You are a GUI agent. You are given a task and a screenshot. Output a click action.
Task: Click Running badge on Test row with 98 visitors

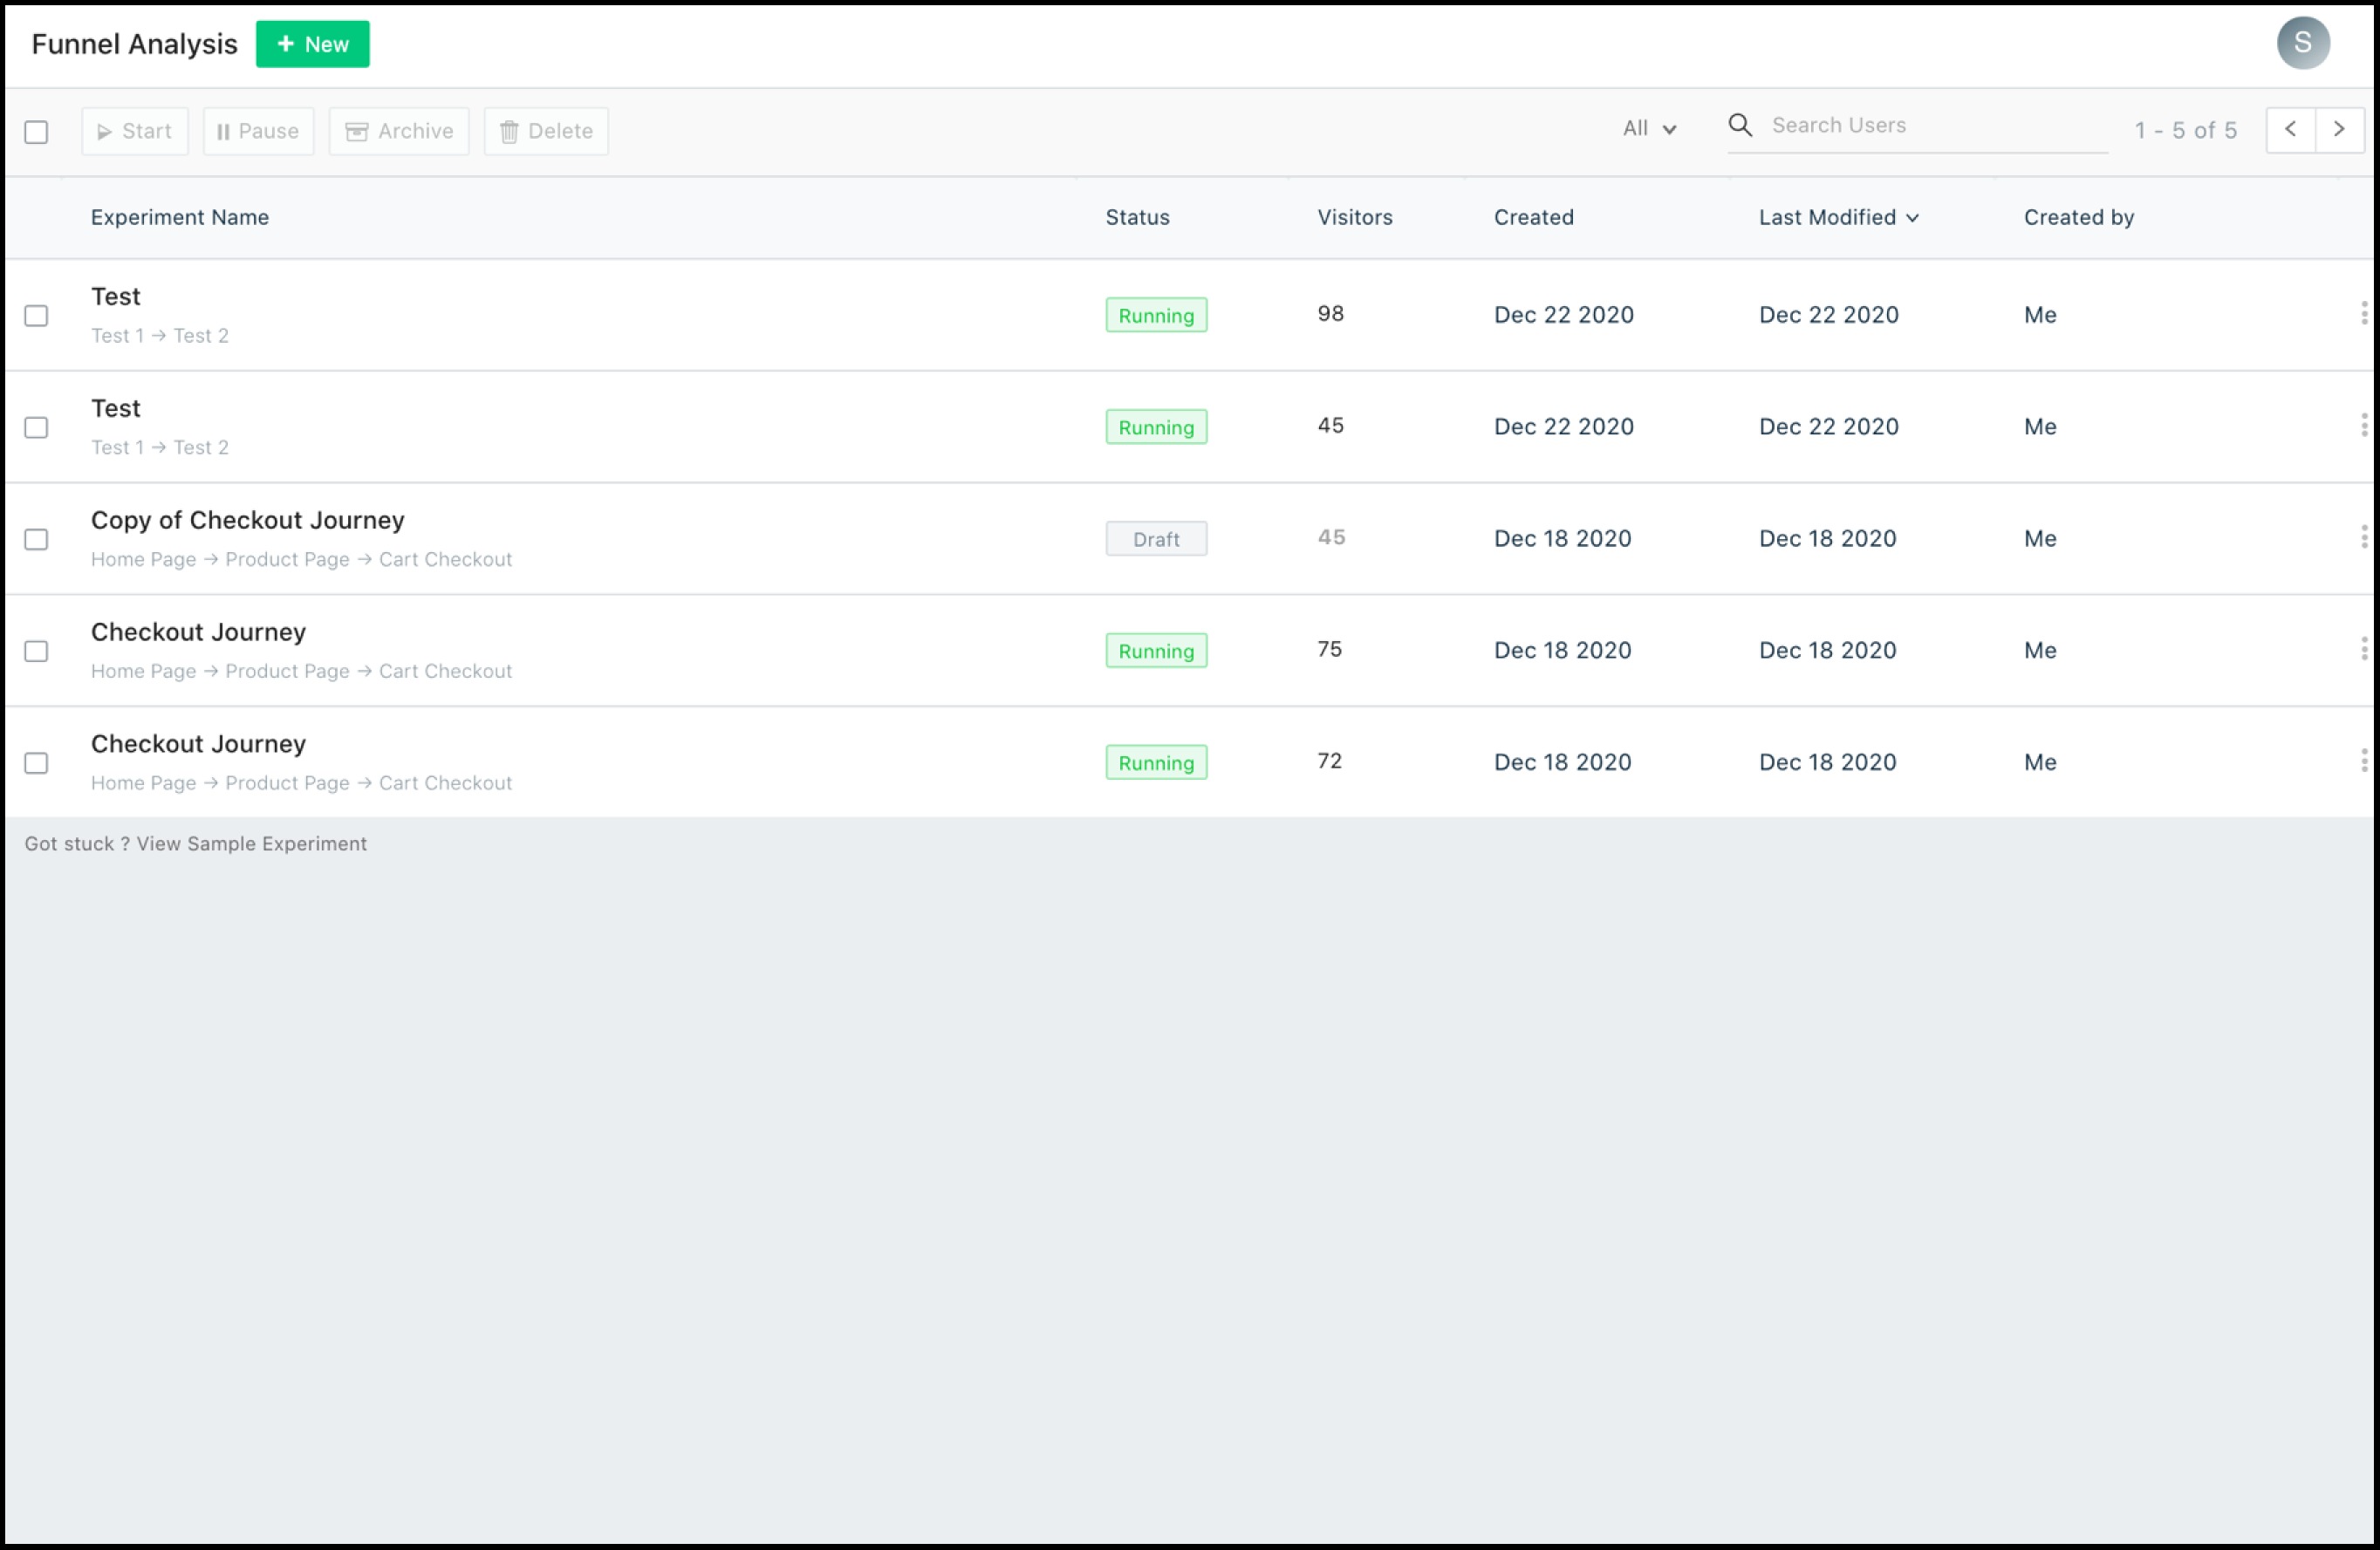click(1156, 315)
